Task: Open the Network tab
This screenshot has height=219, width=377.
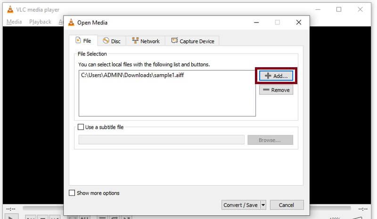Action: pyautogui.click(x=146, y=41)
